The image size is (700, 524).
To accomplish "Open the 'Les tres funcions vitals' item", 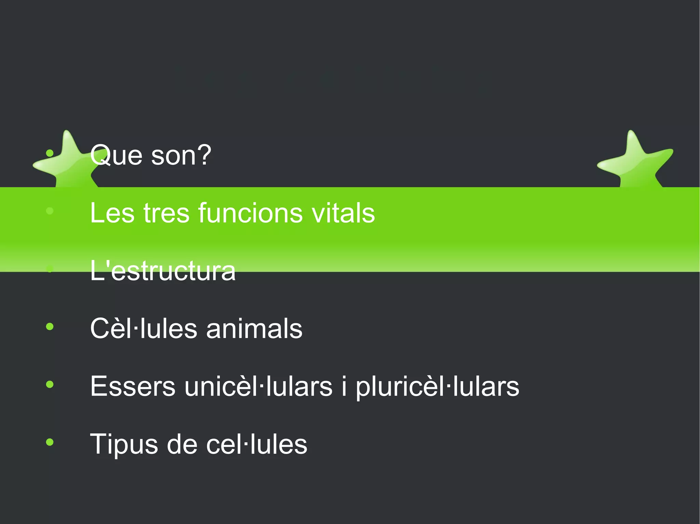I will (x=232, y=213).
